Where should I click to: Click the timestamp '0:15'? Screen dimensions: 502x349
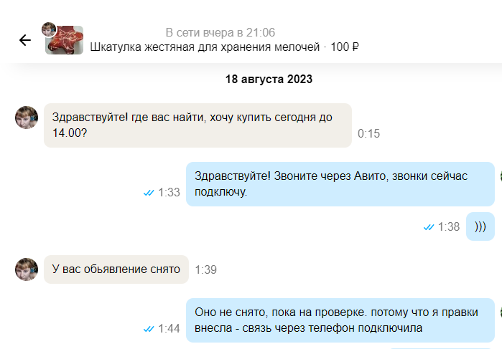pos(368,133)
